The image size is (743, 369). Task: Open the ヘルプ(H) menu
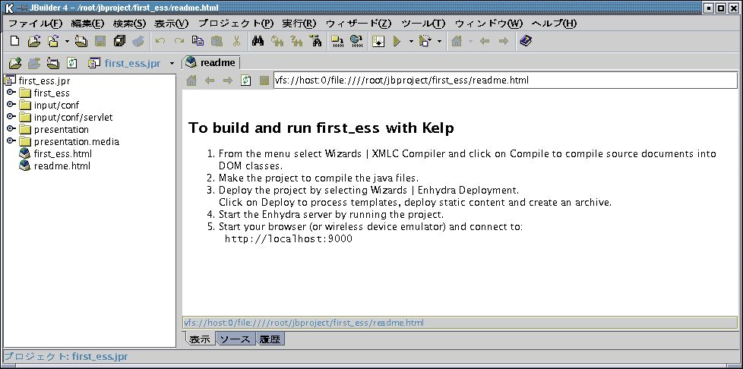tap(554, 24)
